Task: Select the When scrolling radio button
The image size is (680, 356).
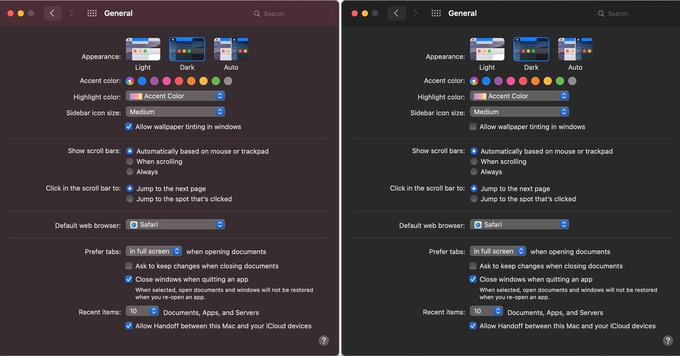Action: point(130,161)
